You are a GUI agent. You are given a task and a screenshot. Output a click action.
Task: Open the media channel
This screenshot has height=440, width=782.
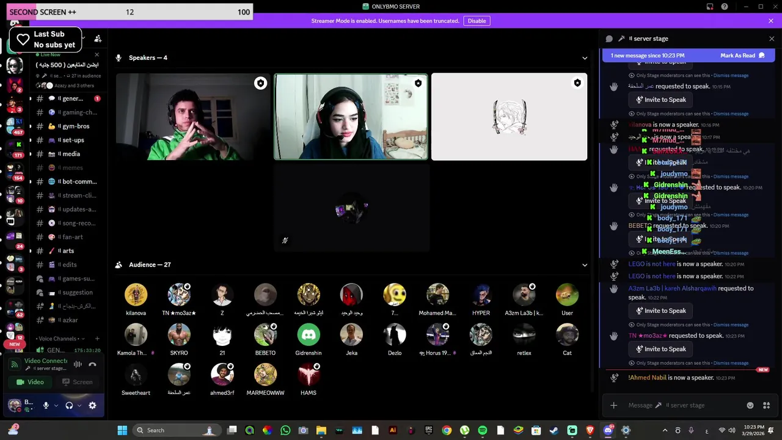[66, 154]
